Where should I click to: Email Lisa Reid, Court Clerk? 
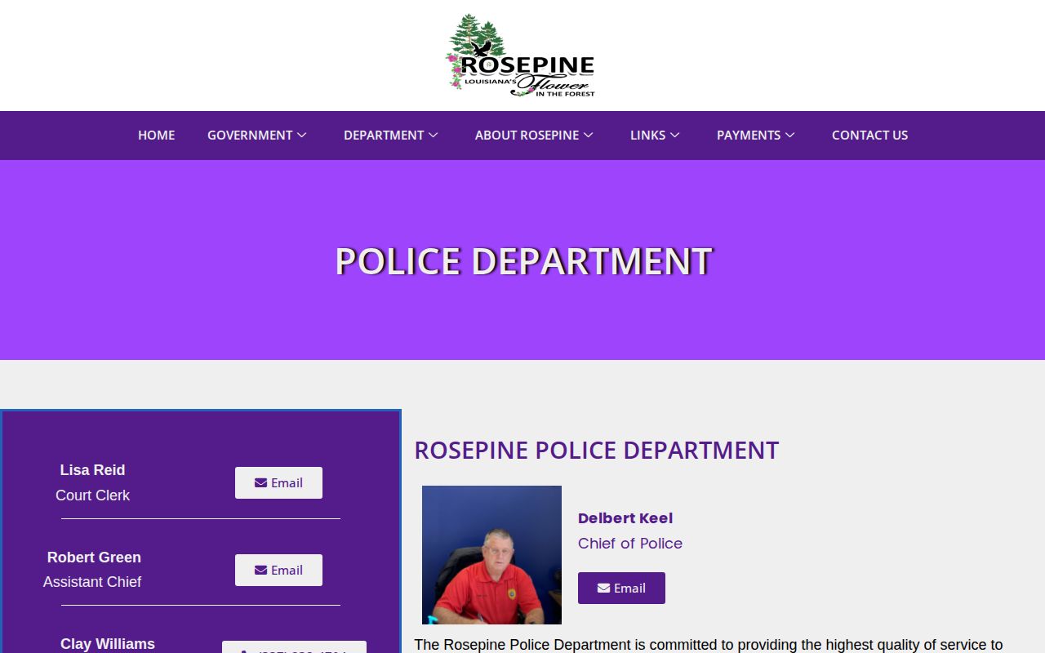278,482
